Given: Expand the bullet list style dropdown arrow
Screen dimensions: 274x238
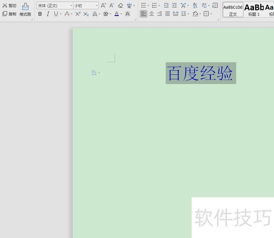Looking at the screenshot, I should (x=148, y=5).
